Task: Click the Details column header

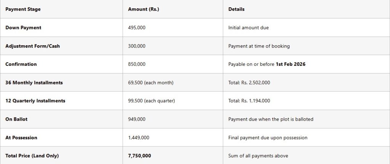Action: (237, 9)
